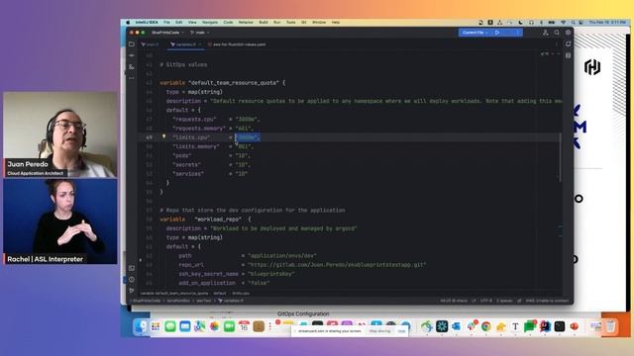Open the third left sidebar tool window icon
The image size is (634, 356).
click(x=132, y=66)
